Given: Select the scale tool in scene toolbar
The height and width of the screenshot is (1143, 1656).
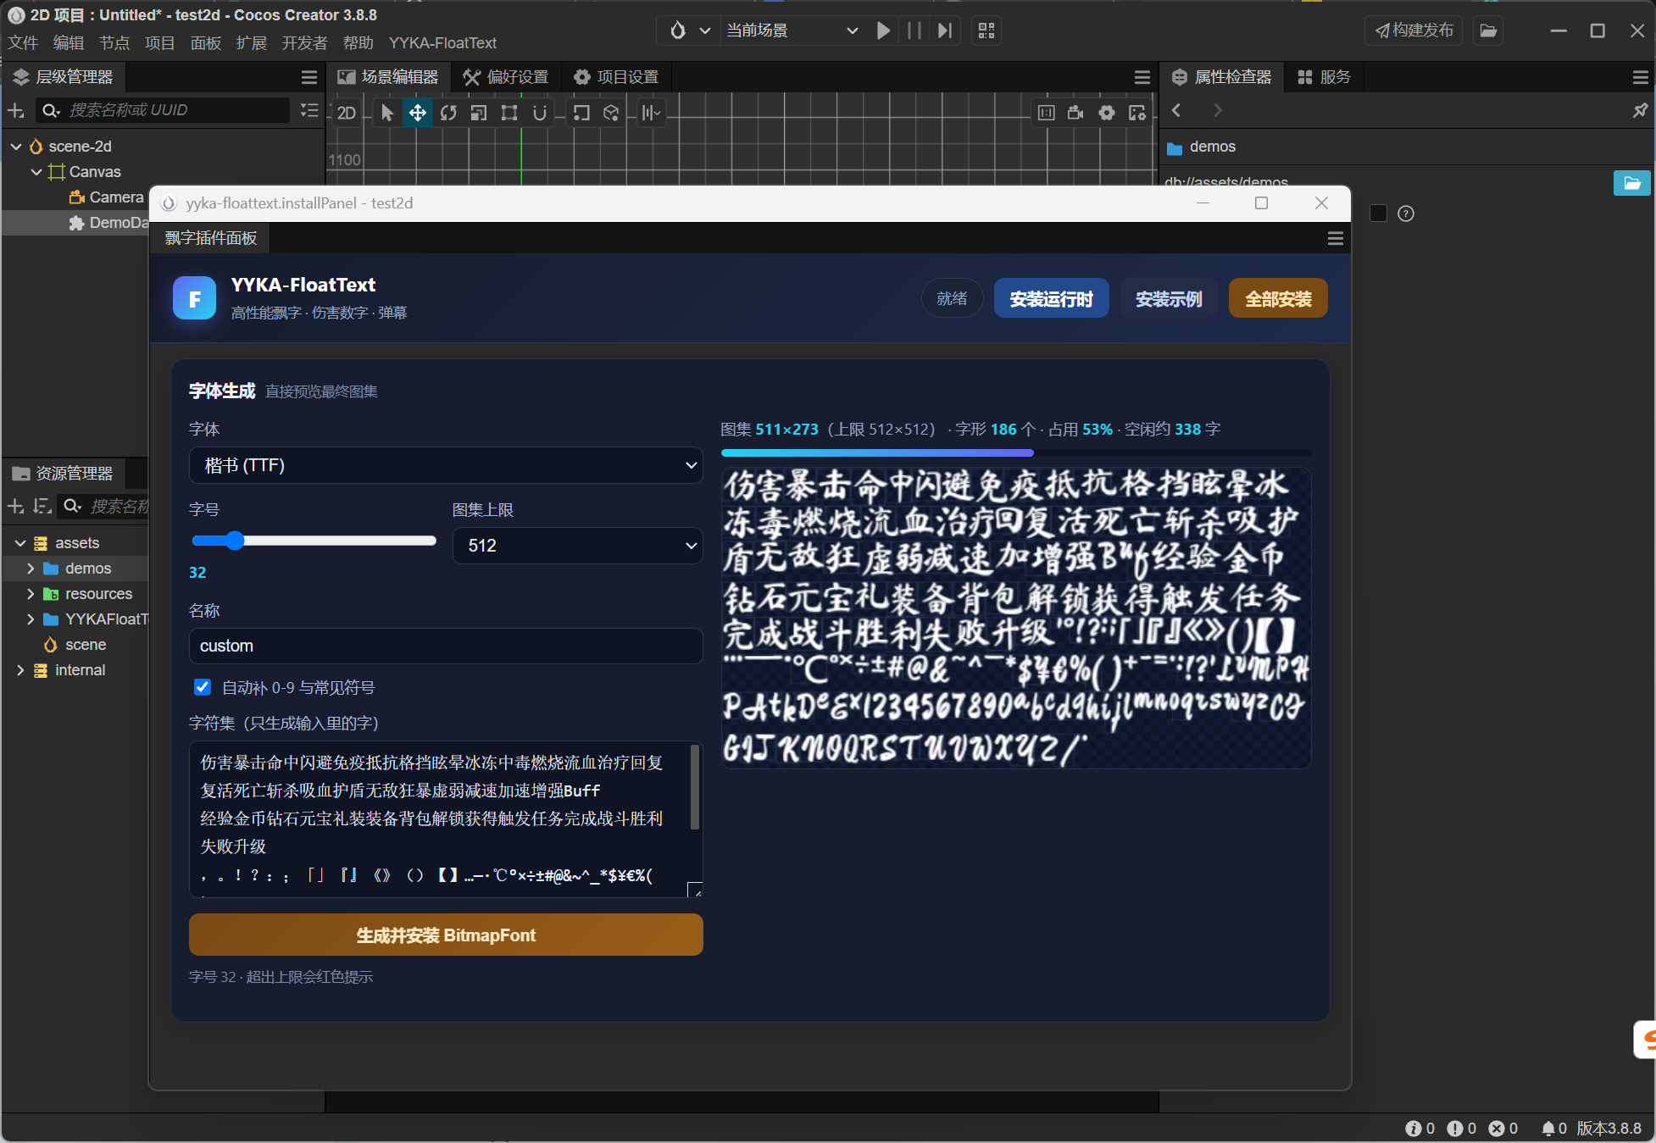Looking at the screenshot, I should click(x=479, y=113).
